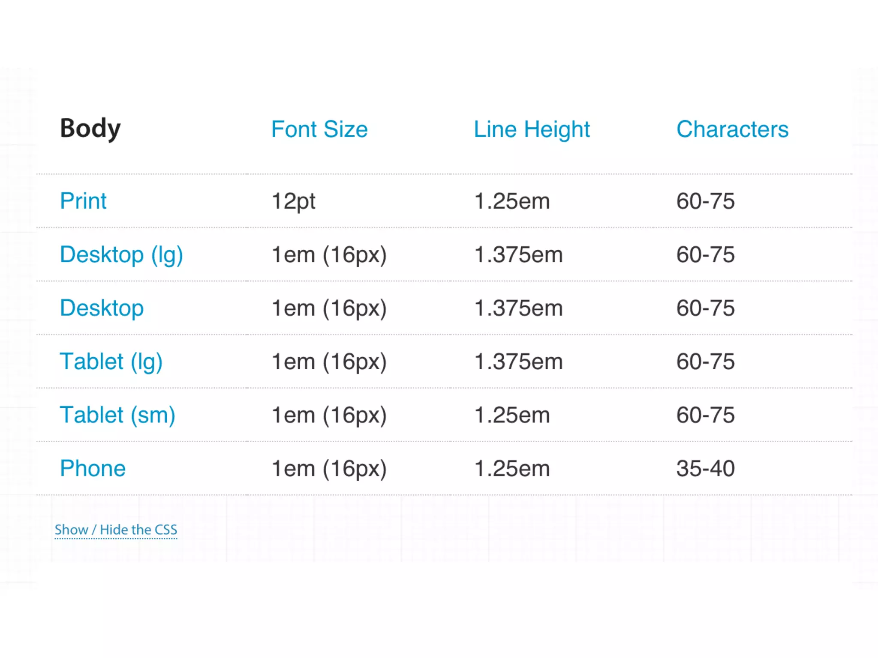Click the 35-40 characters value
The image size is (878, 658).
click(x=705, y=468)
